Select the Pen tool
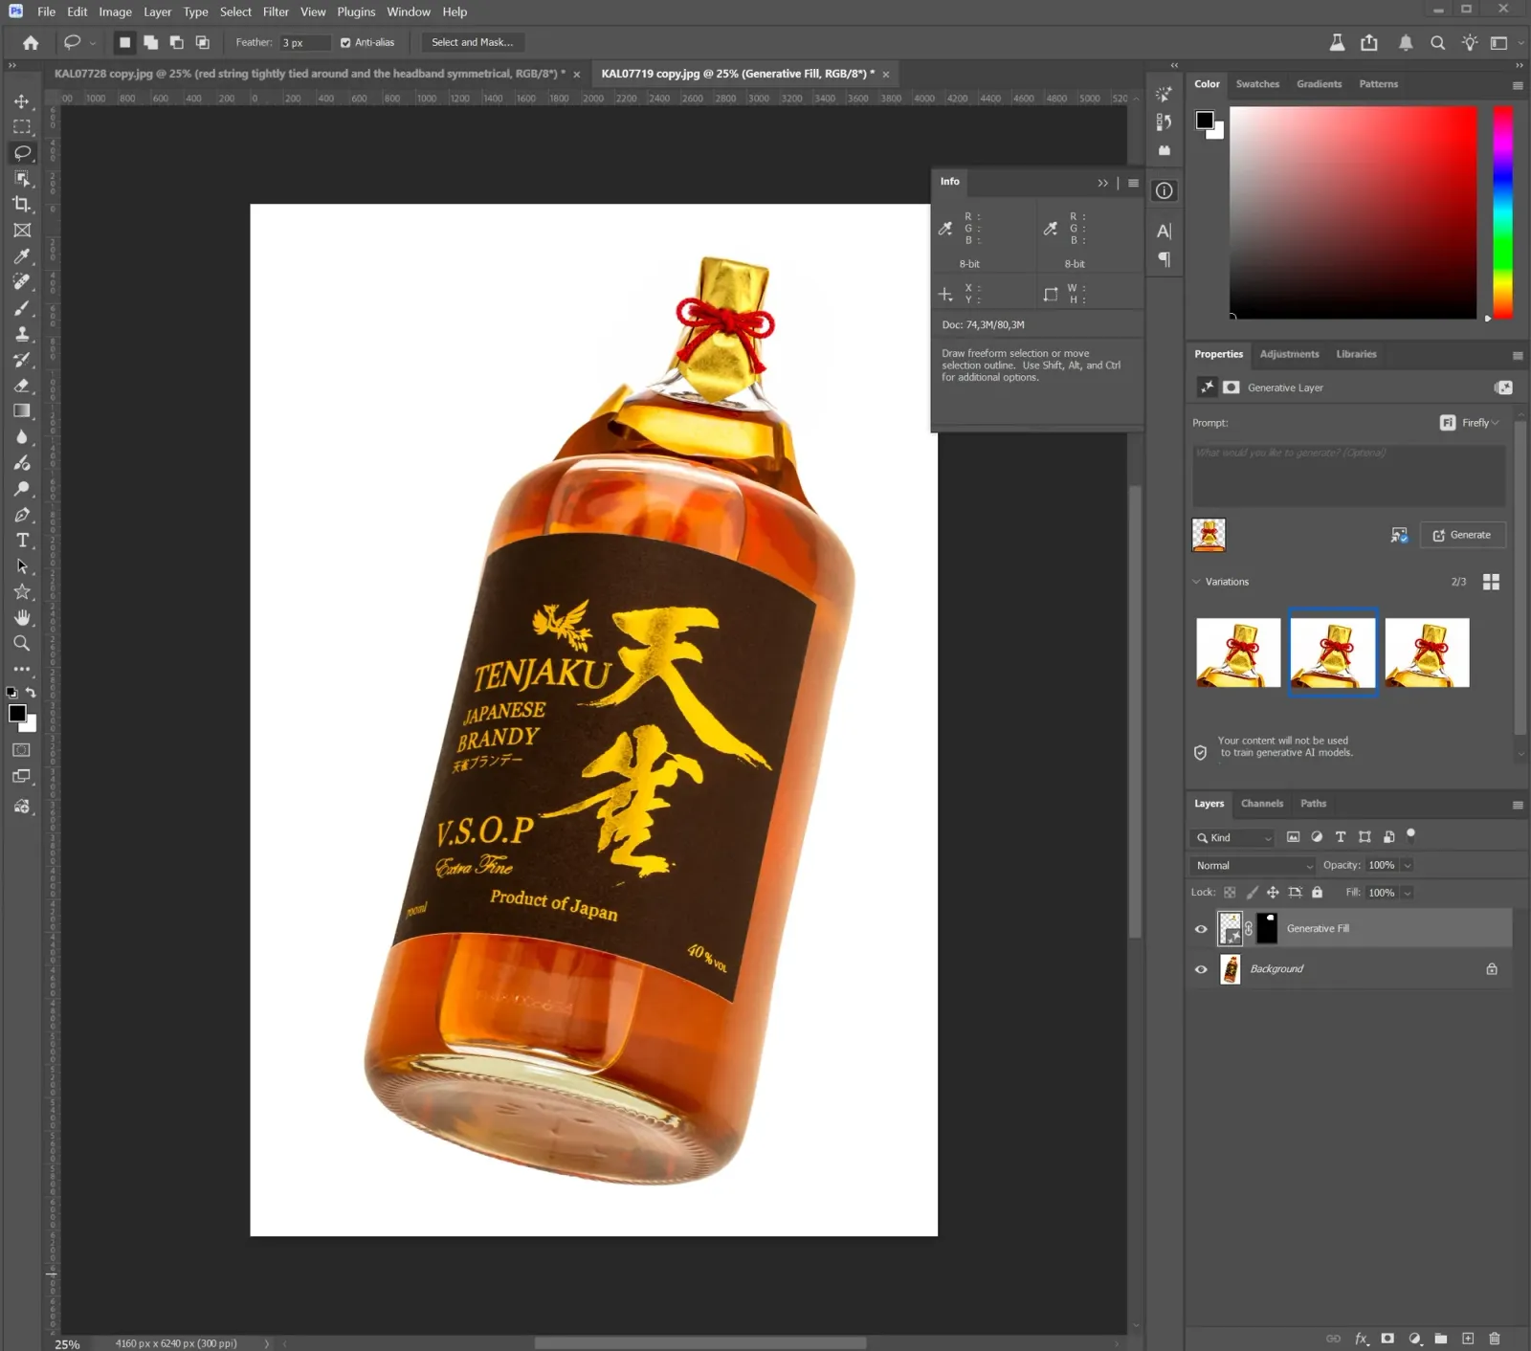1531x1351 pixels. coord(21,515)
